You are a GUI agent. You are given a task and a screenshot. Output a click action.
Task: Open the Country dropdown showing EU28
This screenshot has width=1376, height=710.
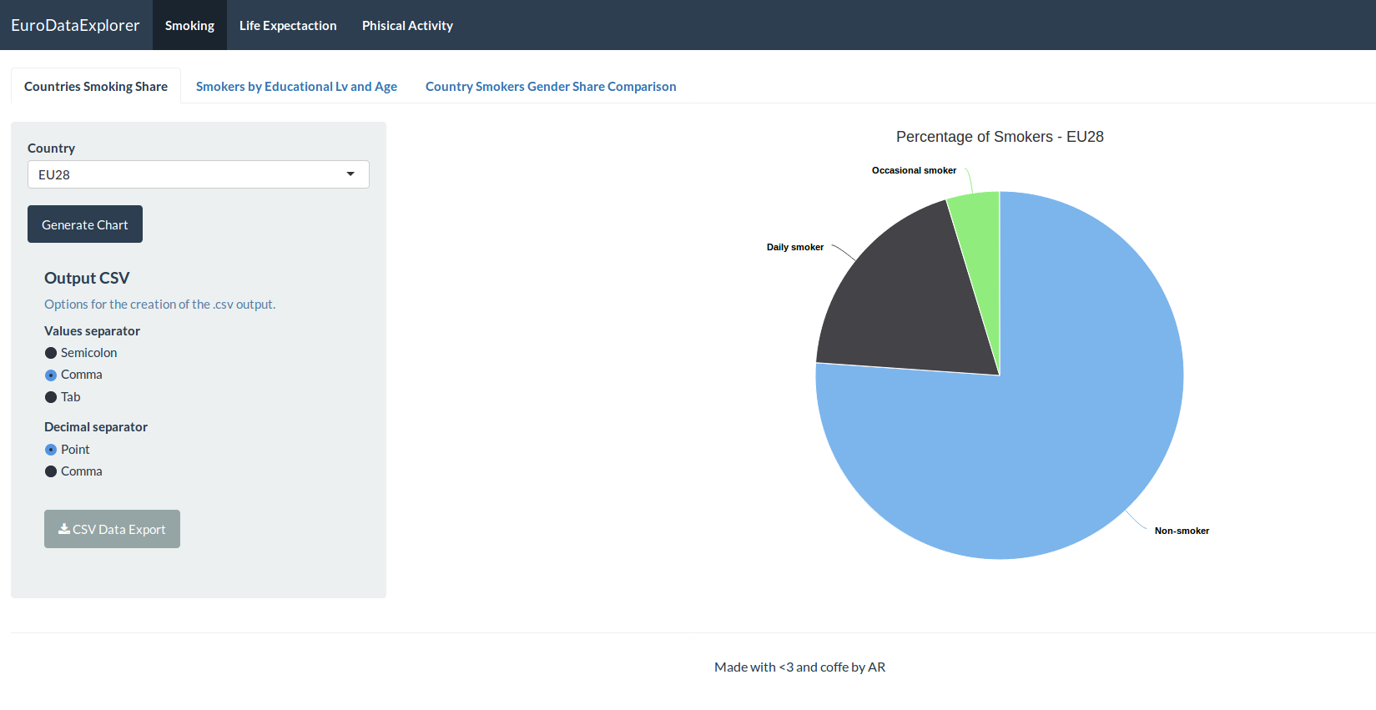199,174
